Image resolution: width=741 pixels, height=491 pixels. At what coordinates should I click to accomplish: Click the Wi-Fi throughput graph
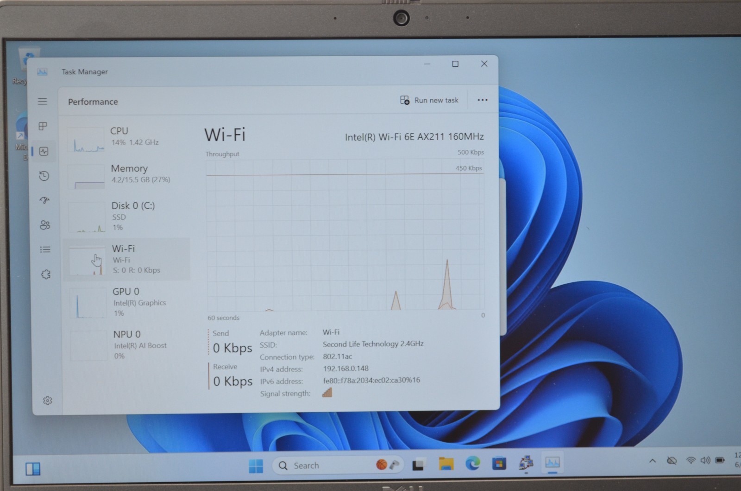click(x=345, y=235)
